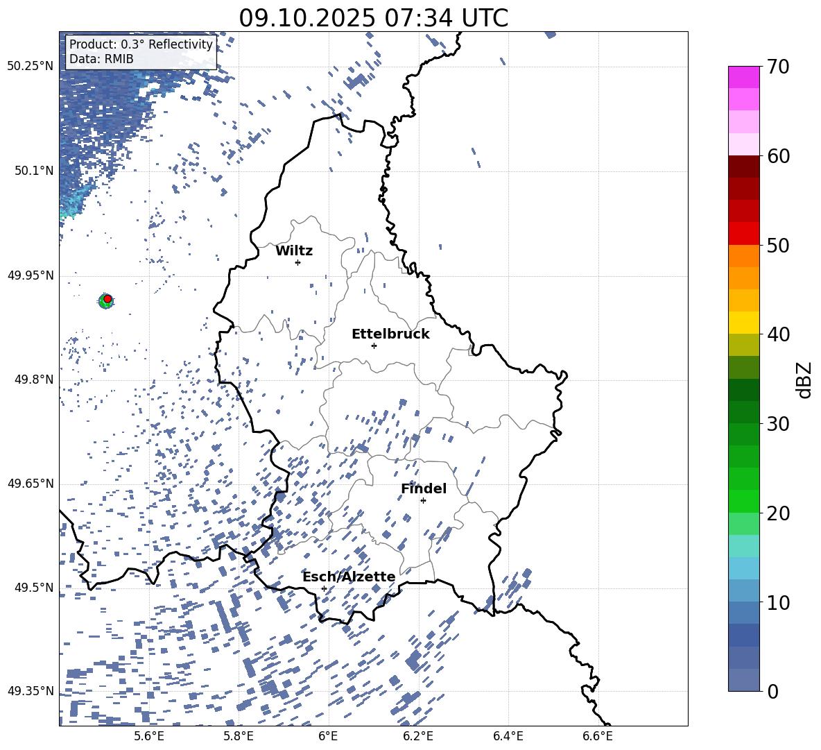Click the 5.6°E longitude label
Viewport: 821px width, 750px height.
pos(148,736)
